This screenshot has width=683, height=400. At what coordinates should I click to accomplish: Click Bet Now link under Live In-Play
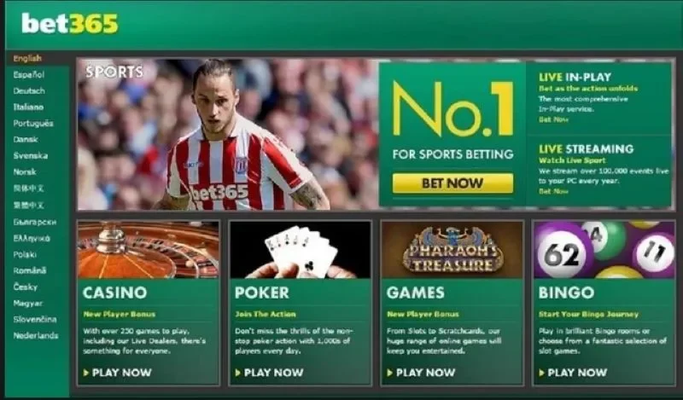(553, 119)
